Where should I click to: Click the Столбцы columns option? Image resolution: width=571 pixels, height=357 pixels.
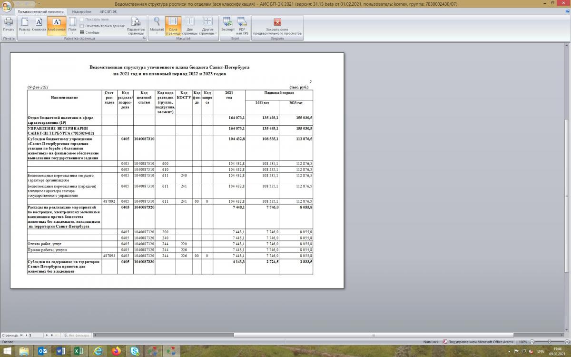[x=89, y=32]
